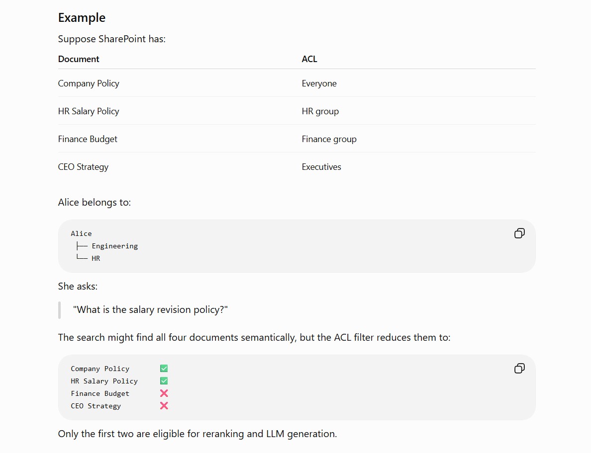Select the Engineering branch under Alice

pos(114,246)
